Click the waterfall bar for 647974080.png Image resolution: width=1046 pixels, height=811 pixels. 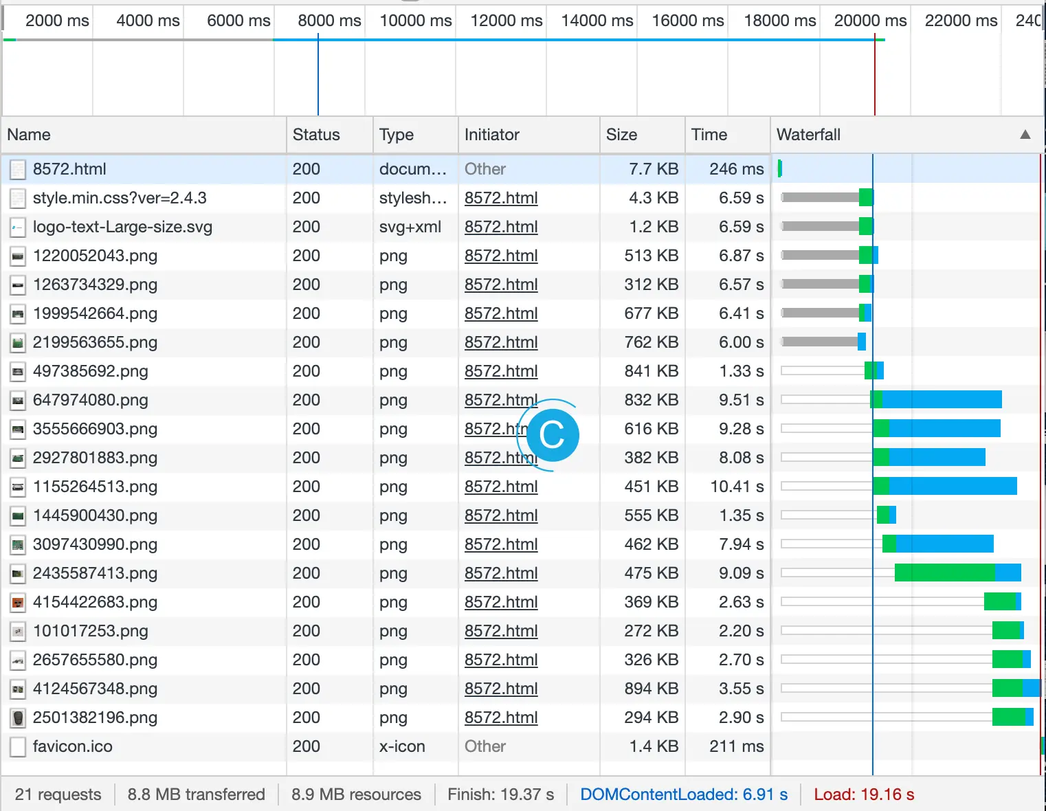pyautogui.click(x=936, y=399)
